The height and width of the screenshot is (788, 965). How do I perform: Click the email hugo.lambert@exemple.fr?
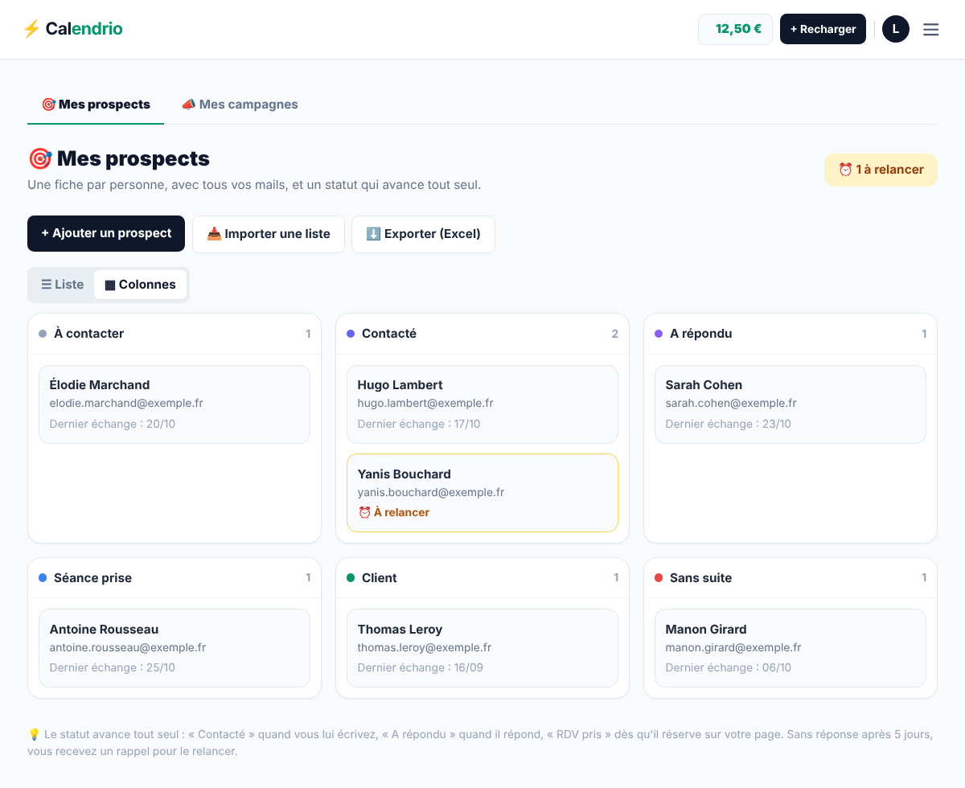425,403
